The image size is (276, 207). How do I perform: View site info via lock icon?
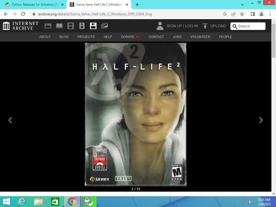pos(34,14)
